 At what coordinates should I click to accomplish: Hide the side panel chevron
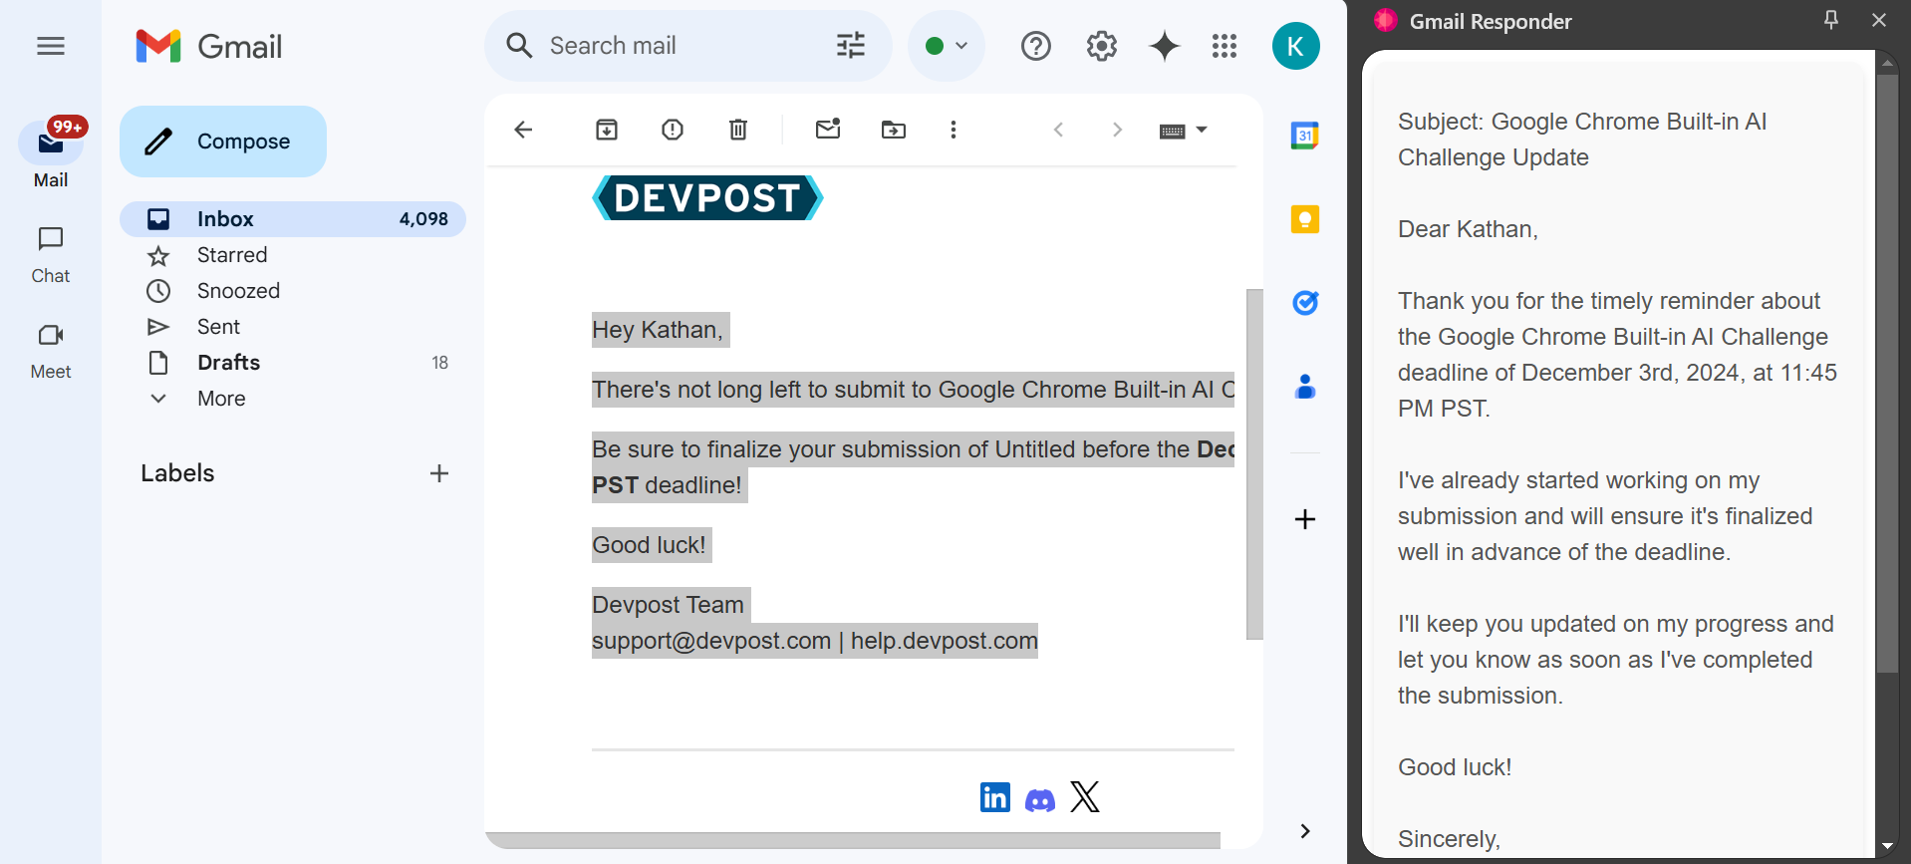coord(1305,831)
